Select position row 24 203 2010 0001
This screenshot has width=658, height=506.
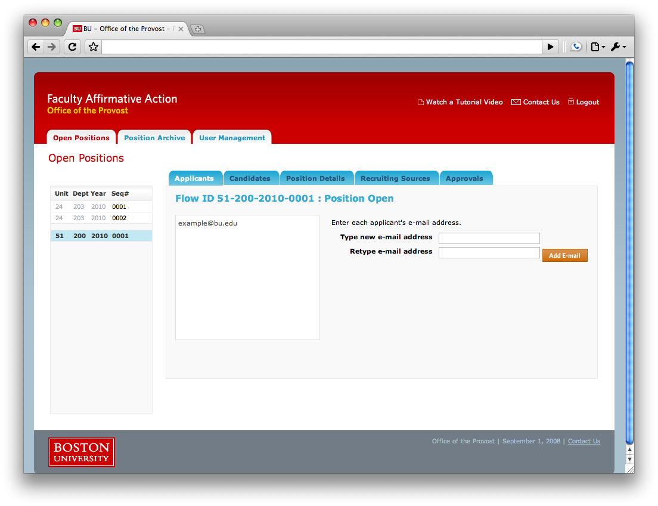(101, 206)
